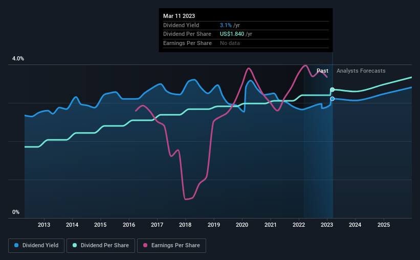
Task: Click the 2023 x-axis label
Action: pos(327,225)
